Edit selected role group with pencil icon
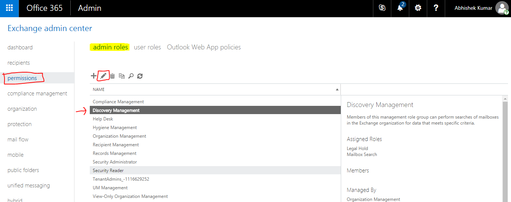The height and width of the screenshot is (202, 511). (x=104, y=76)
